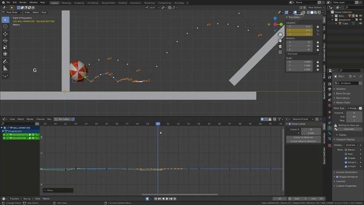Choose the Move tool
The height and width of the screenshot is (205, 364).
(5, 34)
